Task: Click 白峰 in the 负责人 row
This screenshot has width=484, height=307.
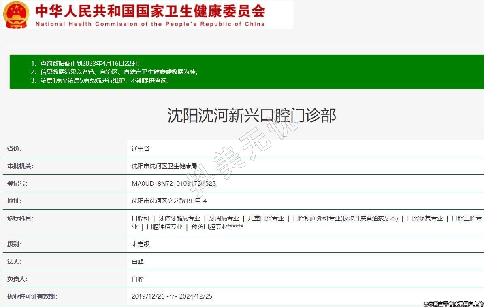Action: click(x=138, y=279)
